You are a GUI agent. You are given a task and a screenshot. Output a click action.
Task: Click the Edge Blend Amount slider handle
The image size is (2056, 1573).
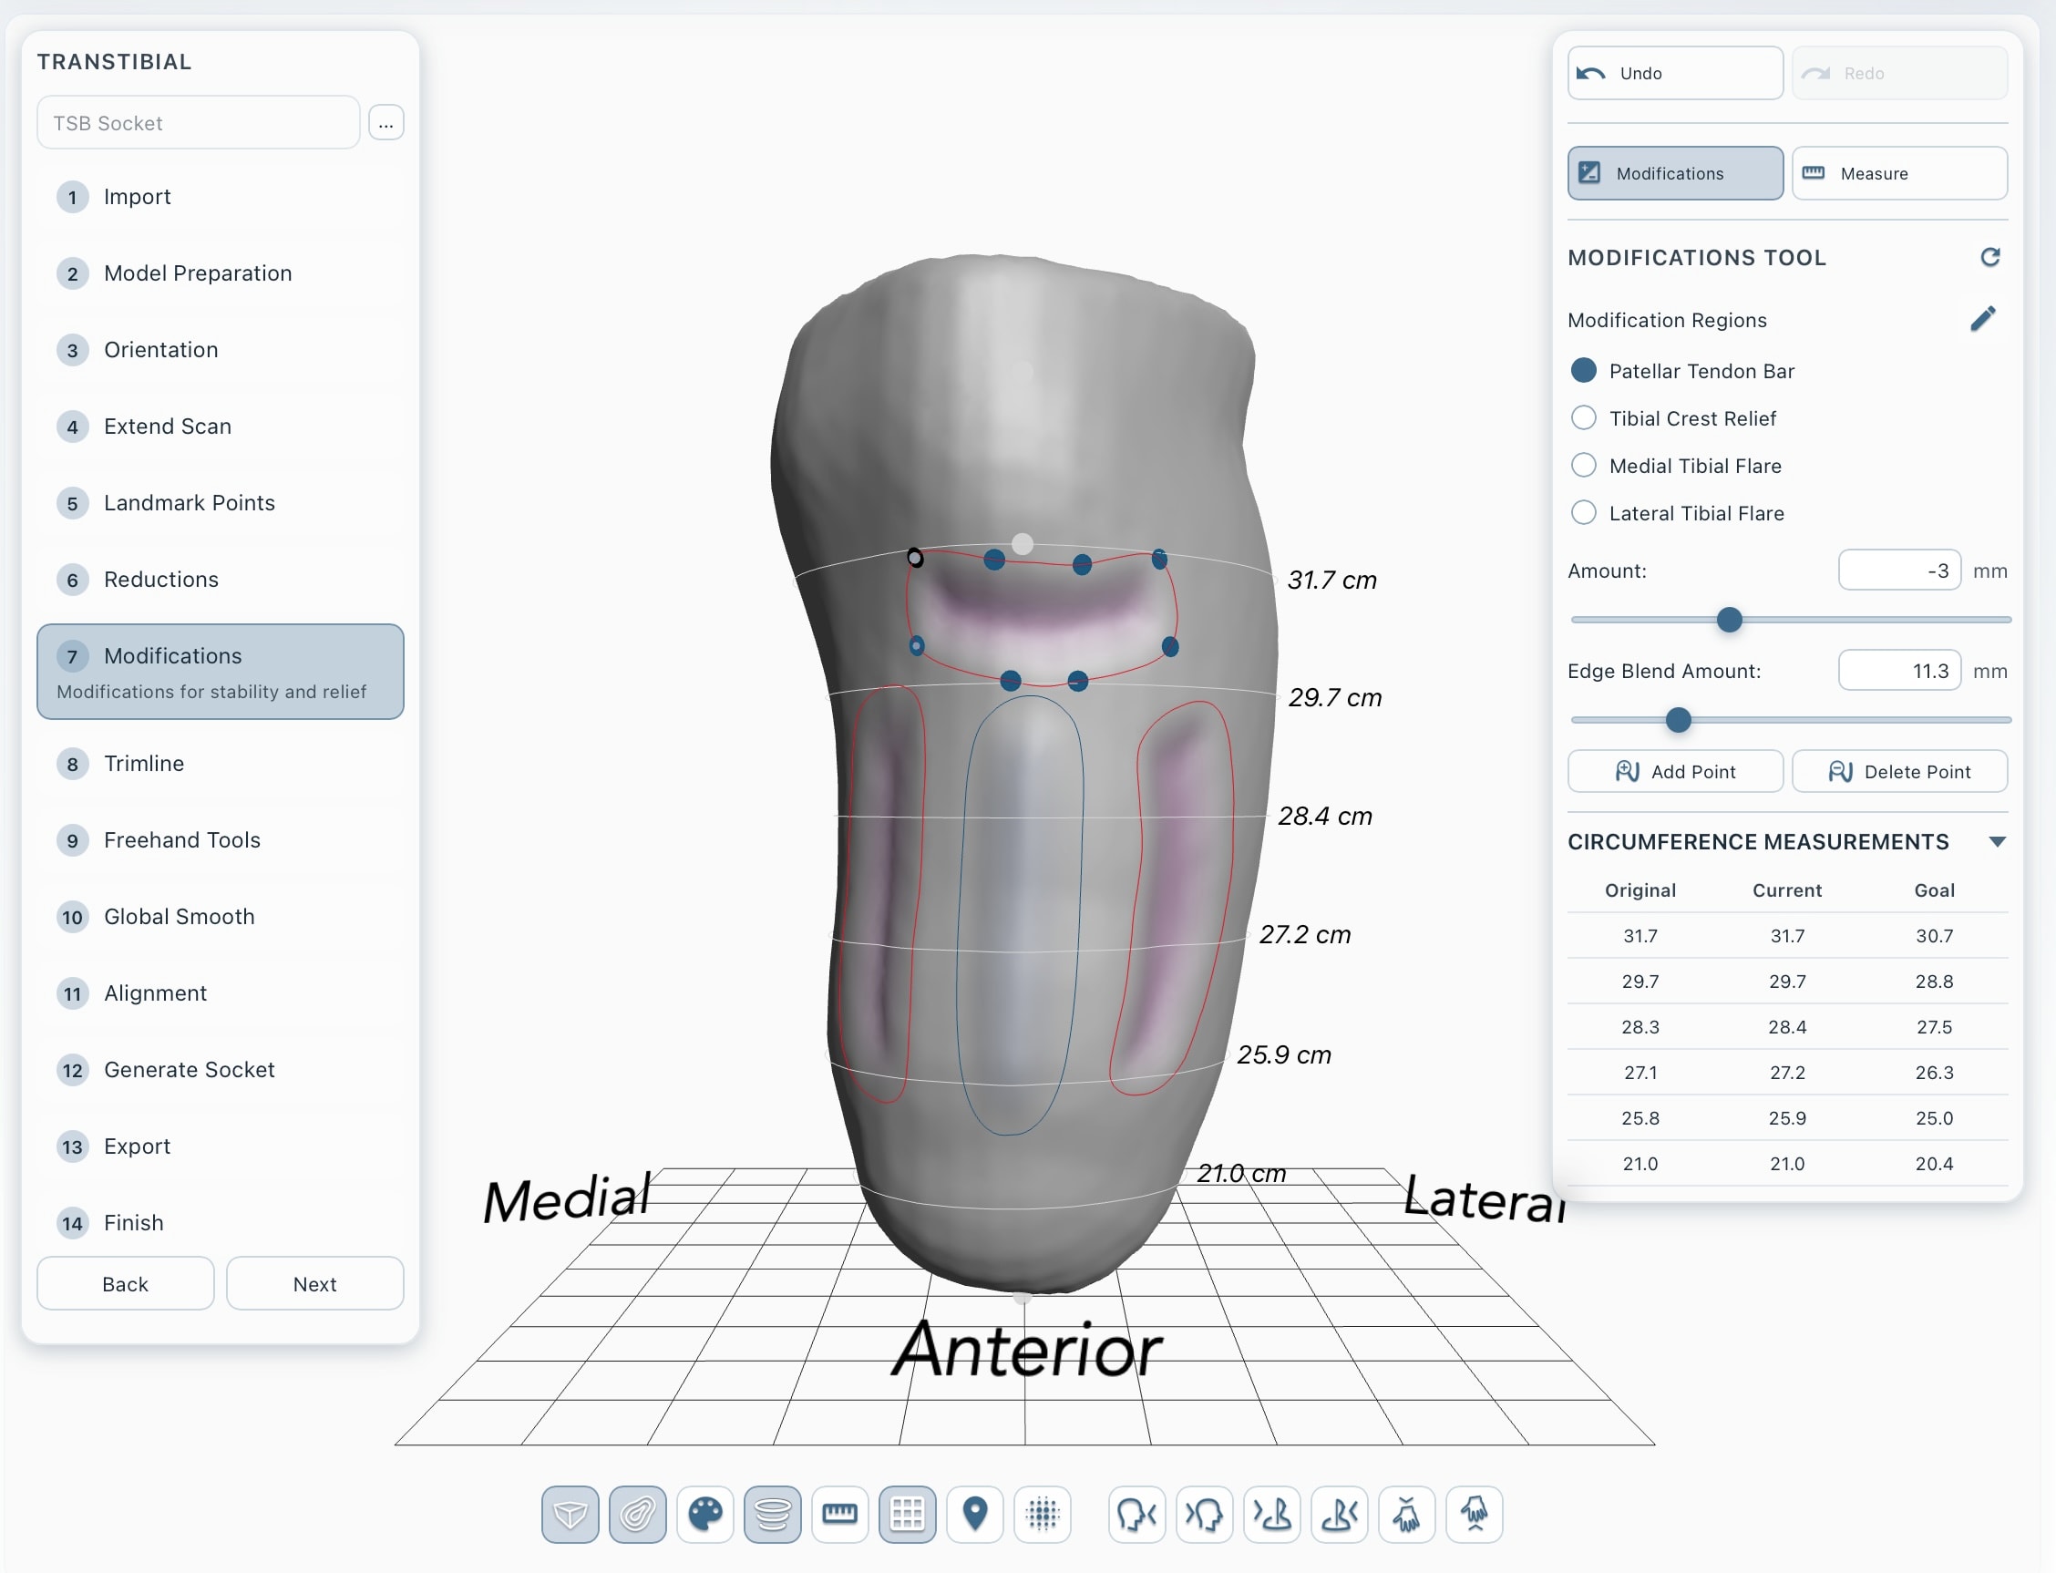click(1678, 720)
